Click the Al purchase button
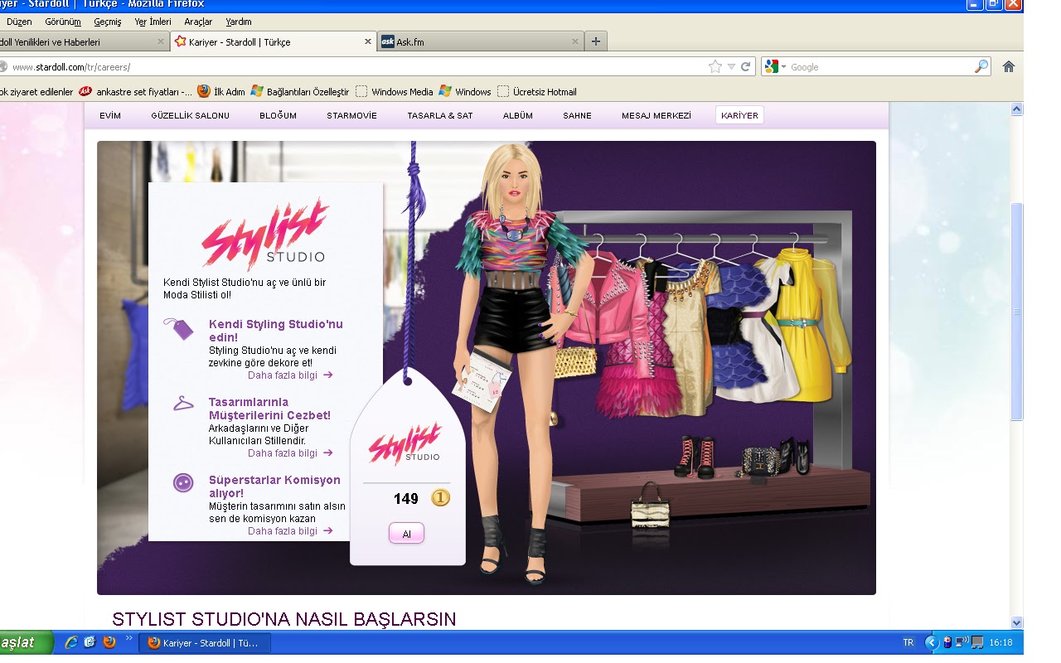 tap(406, 535)
